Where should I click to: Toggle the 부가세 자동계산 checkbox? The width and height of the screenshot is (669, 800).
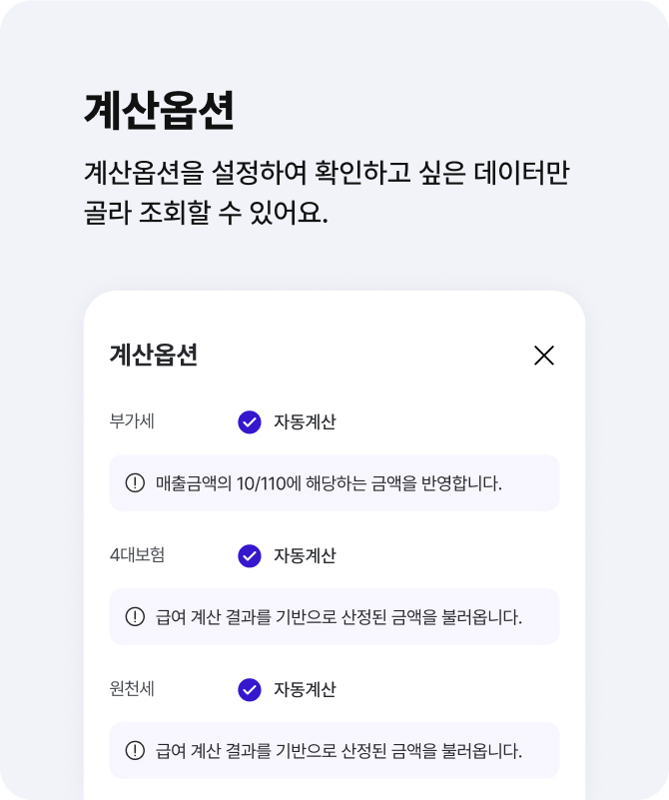250,422
